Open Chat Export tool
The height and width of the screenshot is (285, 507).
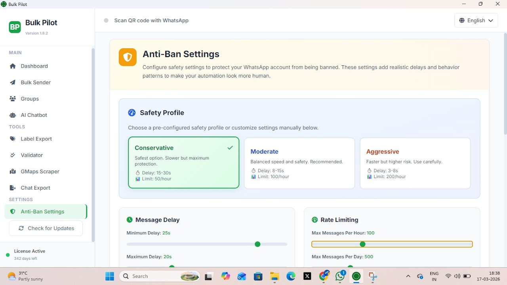[x=46, y=188]
